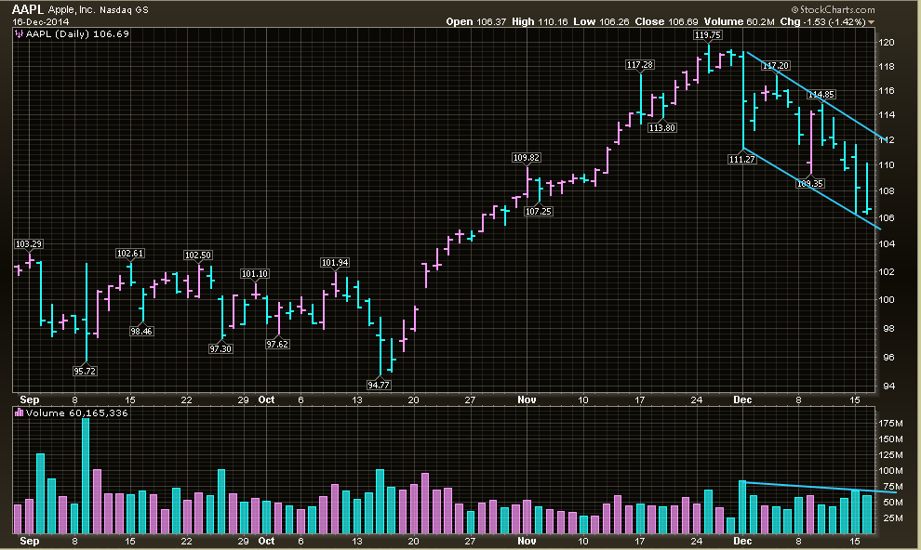Click the 107.25 price label

click(538, 211)
